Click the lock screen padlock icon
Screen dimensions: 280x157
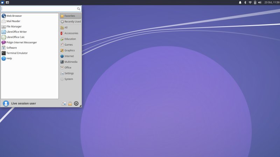[70, 103]
